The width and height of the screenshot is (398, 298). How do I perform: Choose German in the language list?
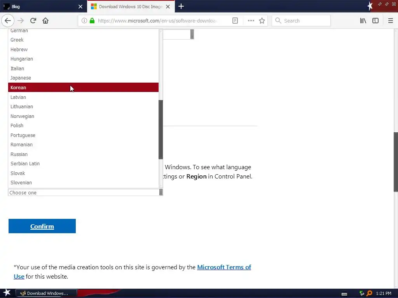point(83,31)
